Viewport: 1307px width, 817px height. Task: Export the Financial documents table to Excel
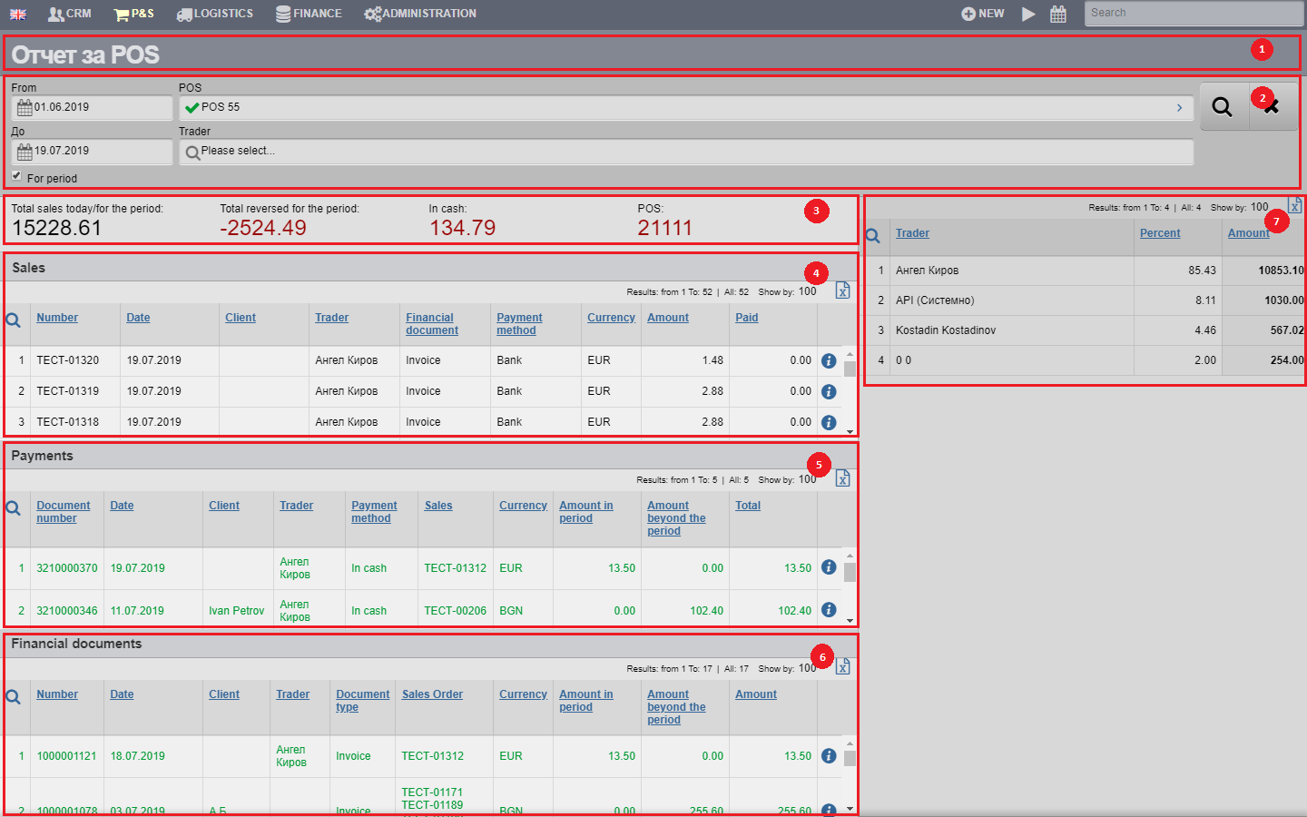[x=842, y=665]
